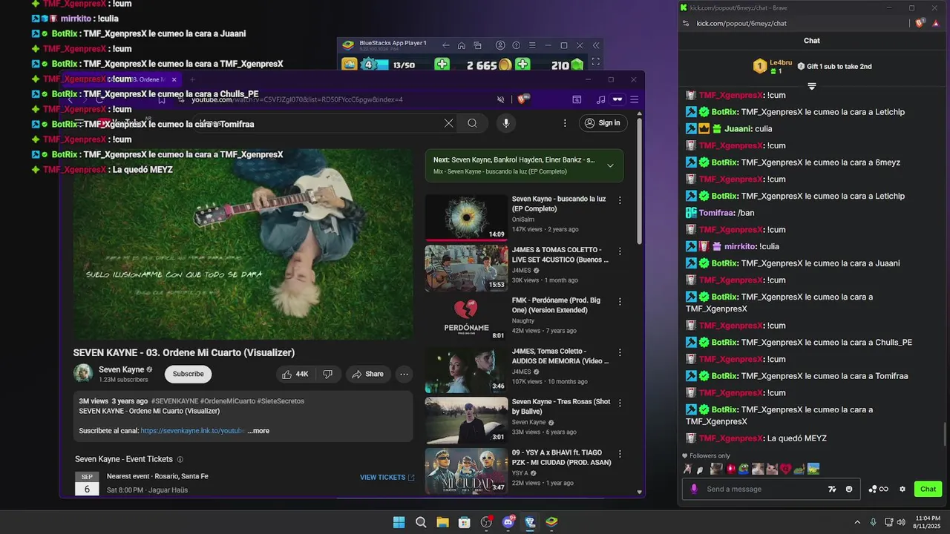950x534 pixels.
Task: Open Discord from taskbar
Action: [x=508, y=522]
